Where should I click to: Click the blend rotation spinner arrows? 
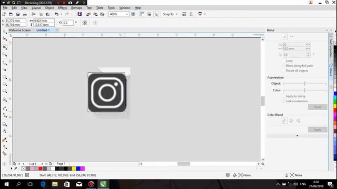click(308, 55)
